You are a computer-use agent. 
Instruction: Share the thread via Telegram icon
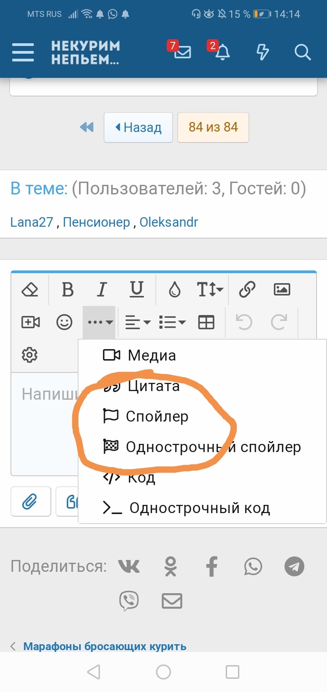tap(294, 566)
